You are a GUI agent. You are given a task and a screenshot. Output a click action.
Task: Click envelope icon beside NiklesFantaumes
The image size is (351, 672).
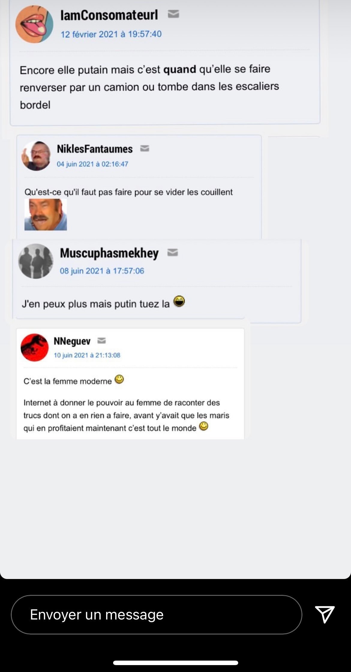point(145,148)
